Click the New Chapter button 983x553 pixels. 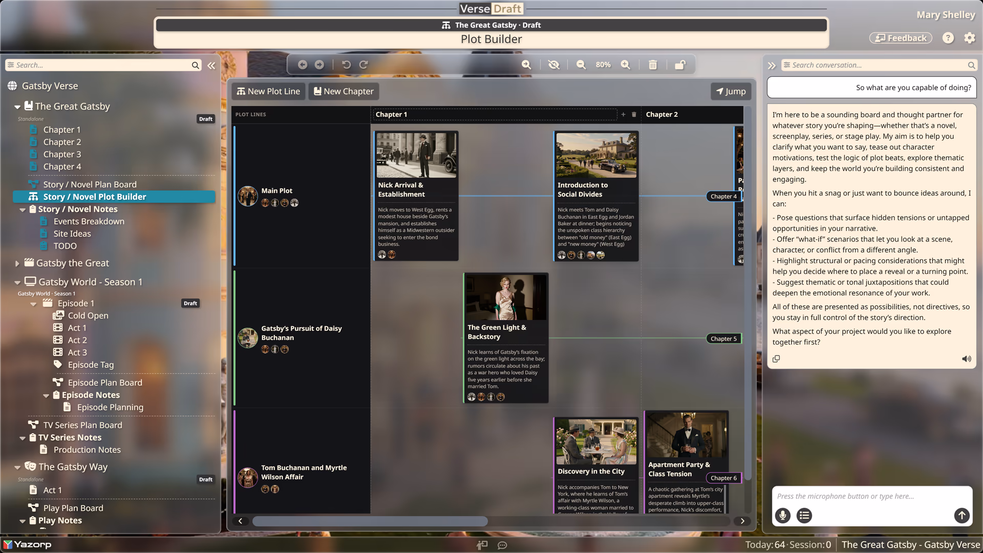[x=344, y=91]
